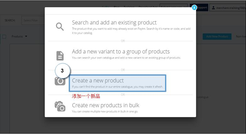Open the Download App menu item
The image size is (246, 134).
[x=147, y=7]
